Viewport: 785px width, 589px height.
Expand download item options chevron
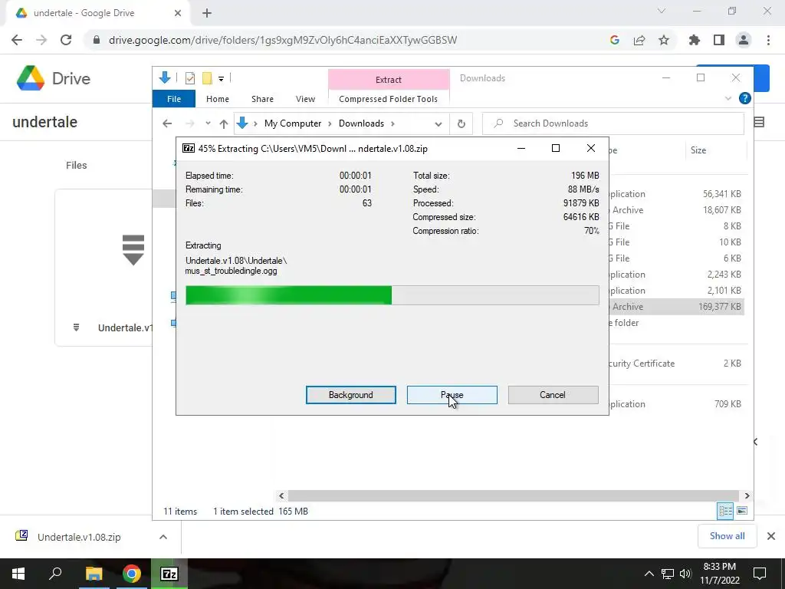click(x=163, y=537)
